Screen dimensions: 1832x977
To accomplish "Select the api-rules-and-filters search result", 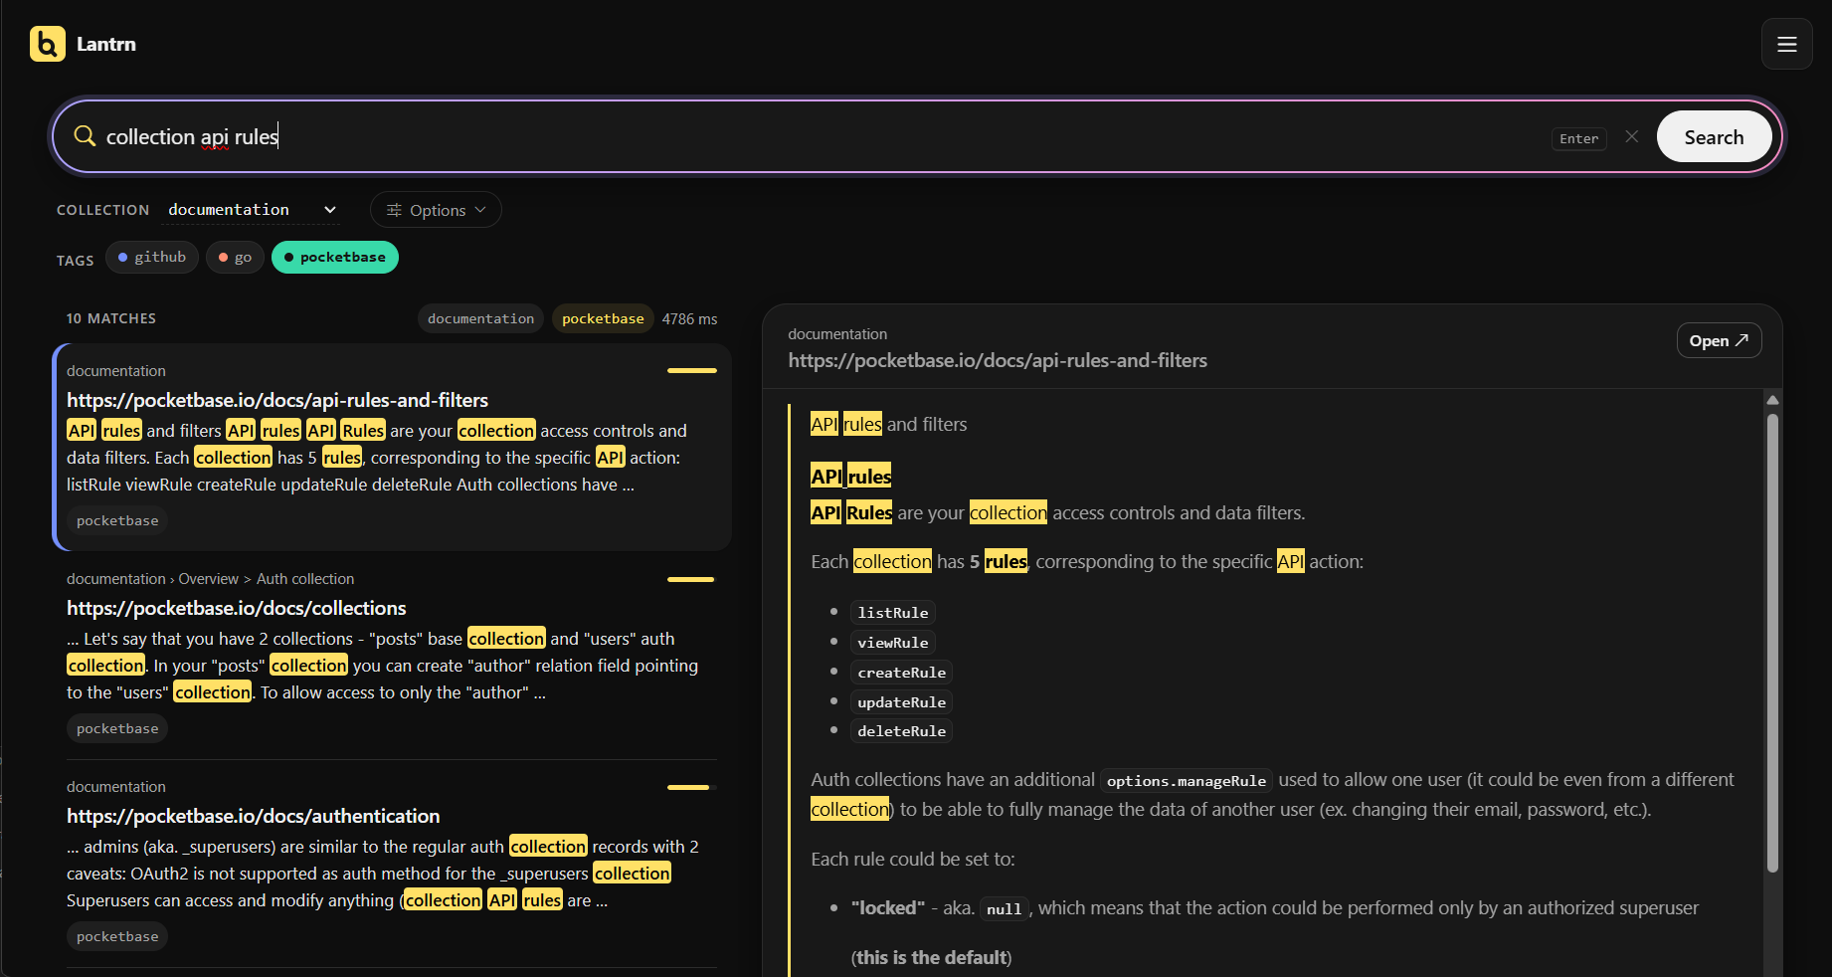I will tap(392, 447).
